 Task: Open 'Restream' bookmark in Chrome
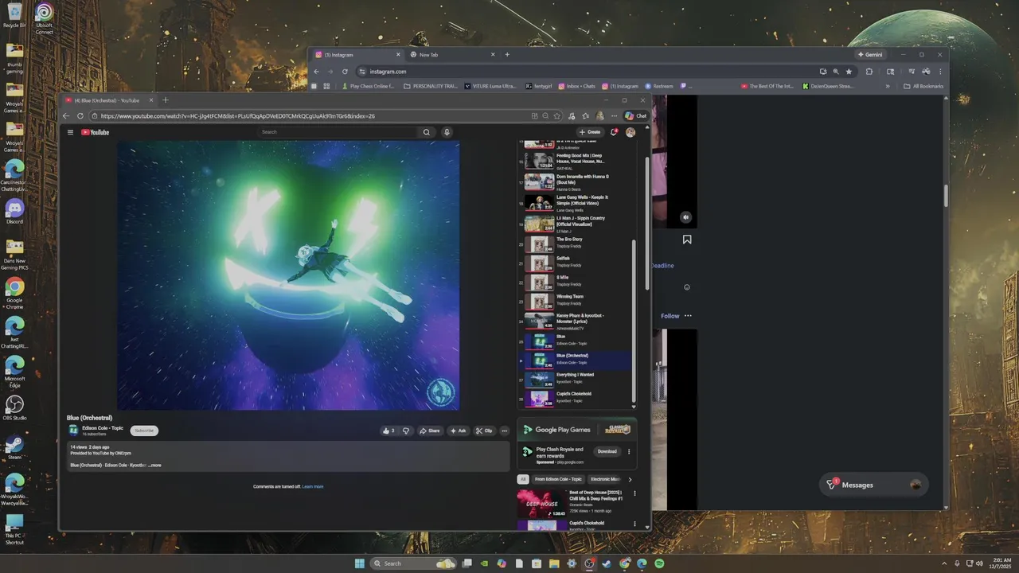tap(659, 86)
